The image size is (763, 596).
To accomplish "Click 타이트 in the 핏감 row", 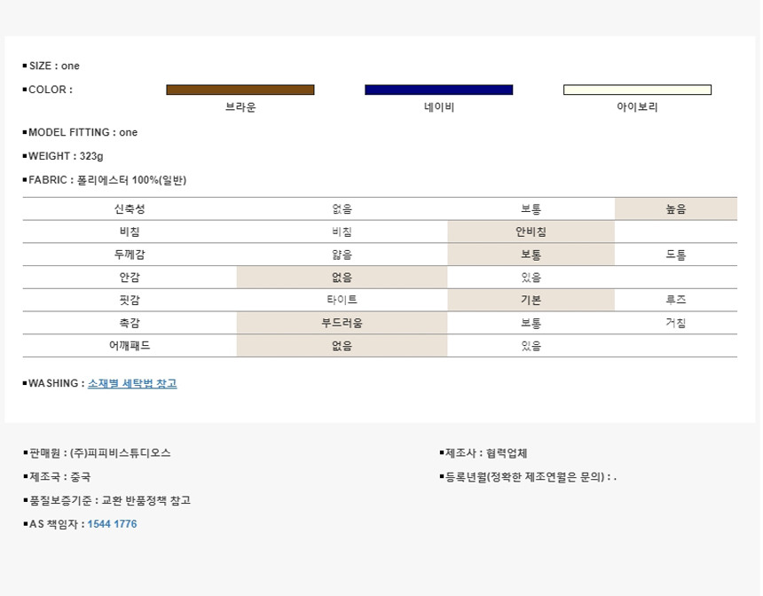I will pyautogui.click(x=342, y=301).
